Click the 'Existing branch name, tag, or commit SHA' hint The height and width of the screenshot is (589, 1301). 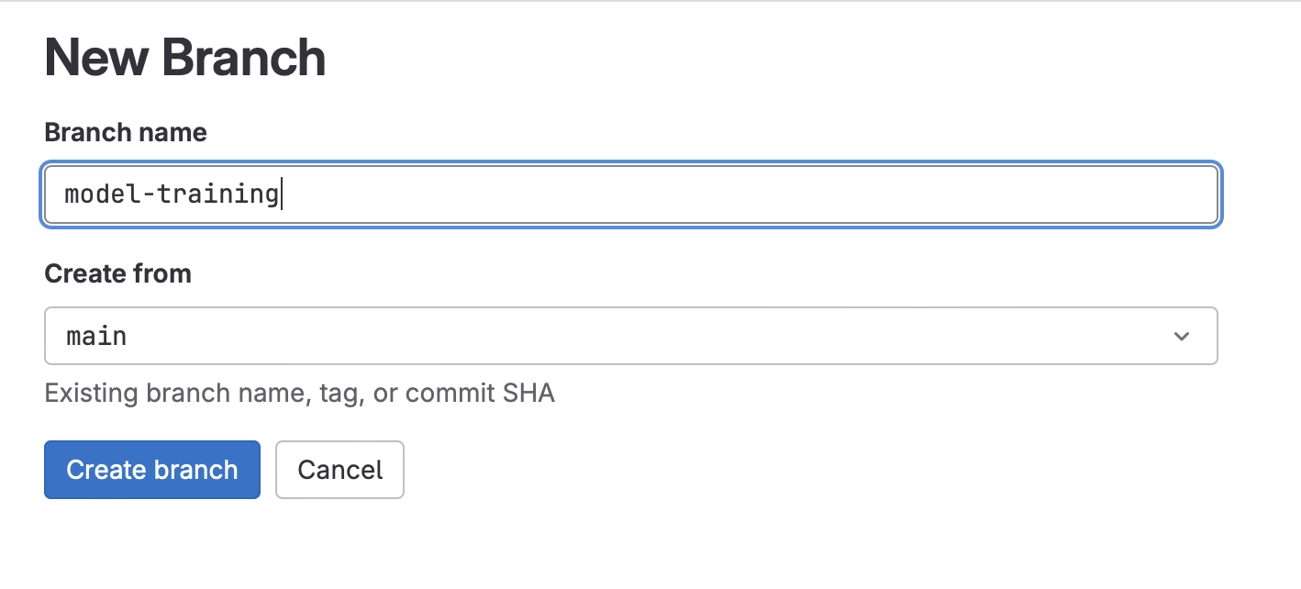click(x=299, y=394)
